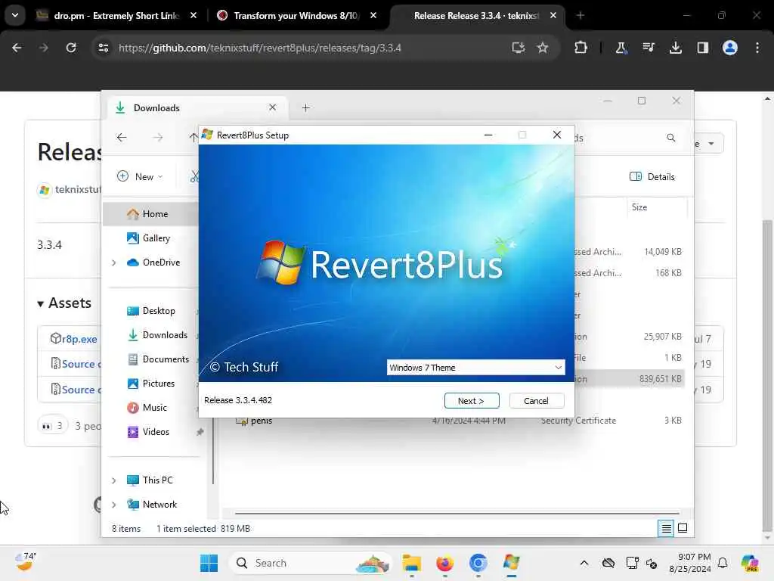Select the Release 3.3.4 teknixstuff tab
This screenshot has height=581, width=774.
click(476, 16)
